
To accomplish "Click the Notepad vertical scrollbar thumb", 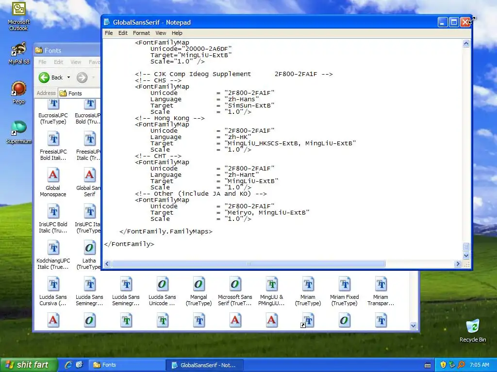I will point(466,247).
